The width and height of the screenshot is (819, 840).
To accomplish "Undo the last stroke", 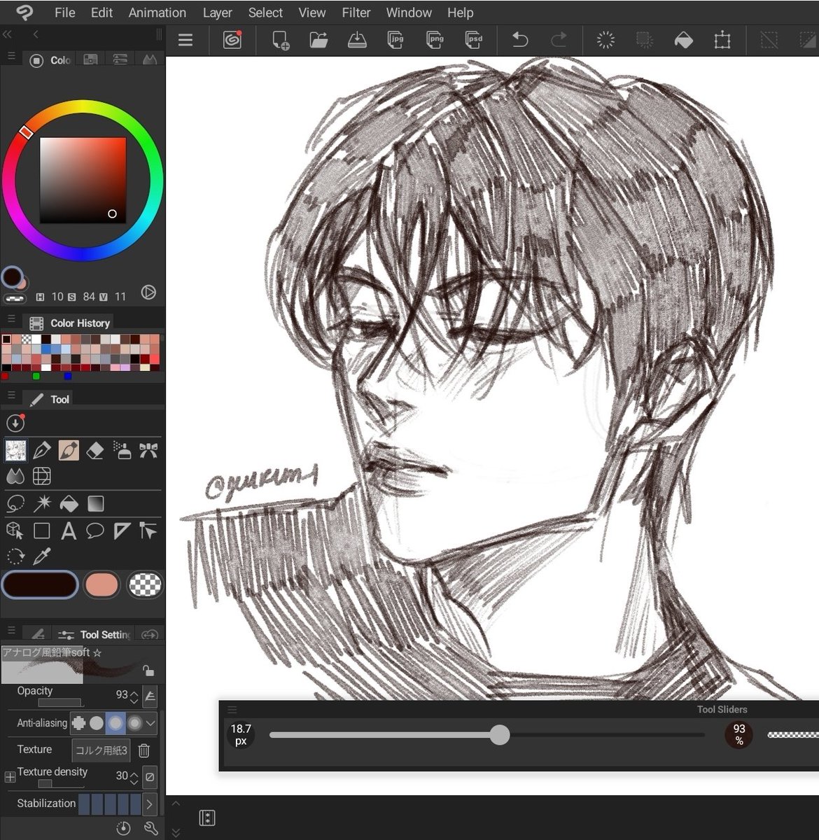I will pos(520,40).
